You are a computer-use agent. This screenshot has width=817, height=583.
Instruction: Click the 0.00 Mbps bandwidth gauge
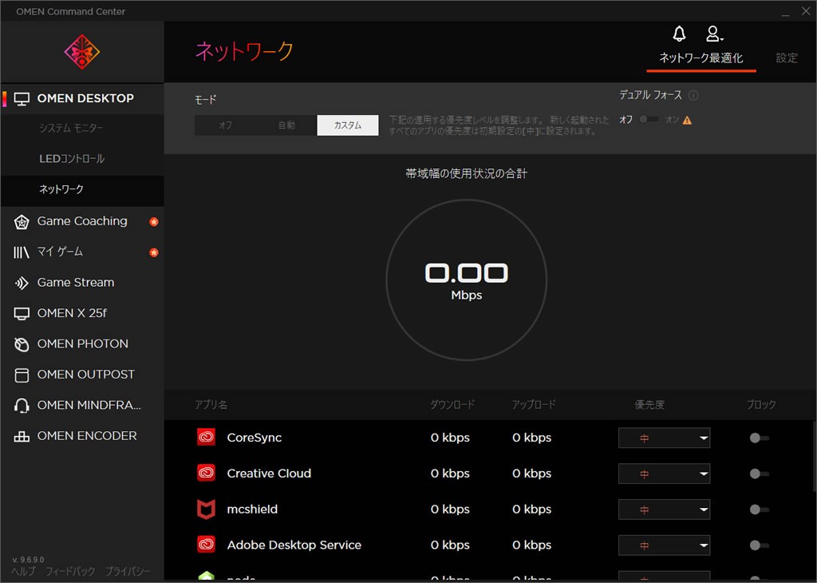click(466, 280)
